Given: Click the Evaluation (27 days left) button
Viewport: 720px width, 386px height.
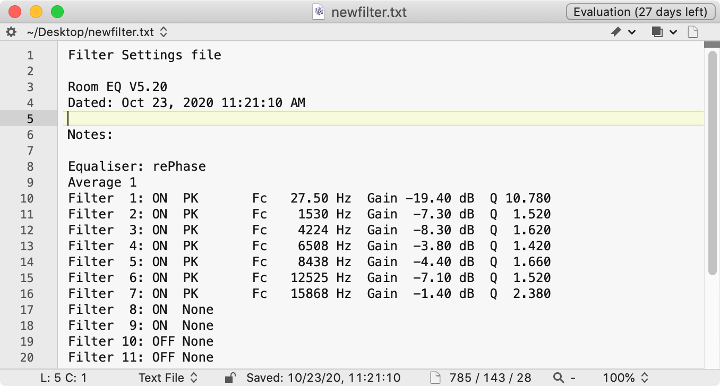Looking at the screenshot, I should (x=641, y=12).
